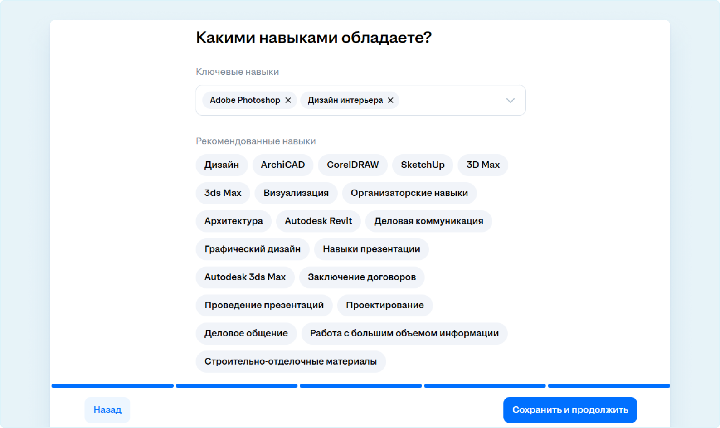Add Деловая коммуникация skill
The width and height of the screenshot is (720, 428).
(x=428, y=221)
